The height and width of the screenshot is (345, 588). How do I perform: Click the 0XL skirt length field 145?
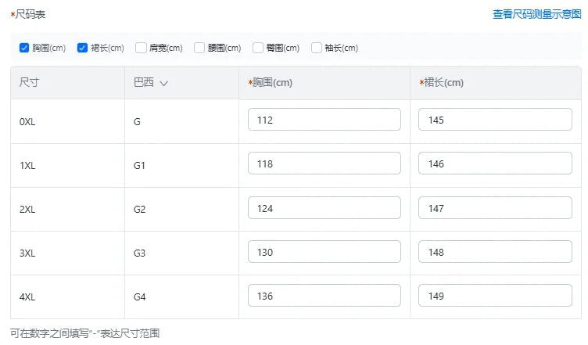(x=496, y=120)
